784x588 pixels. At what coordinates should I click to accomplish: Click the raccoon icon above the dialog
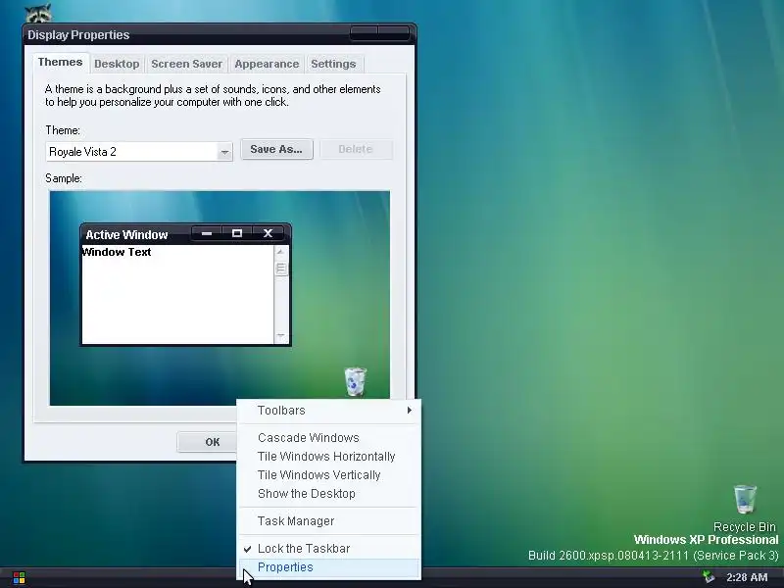pos(39,14)
